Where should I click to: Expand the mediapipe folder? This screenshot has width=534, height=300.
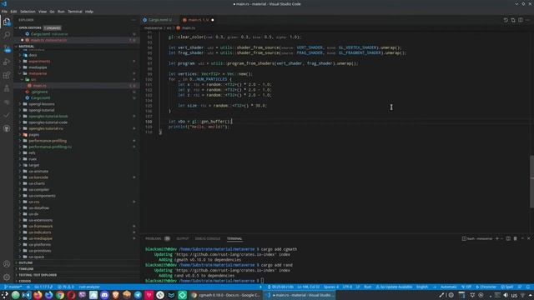point(20,67)
